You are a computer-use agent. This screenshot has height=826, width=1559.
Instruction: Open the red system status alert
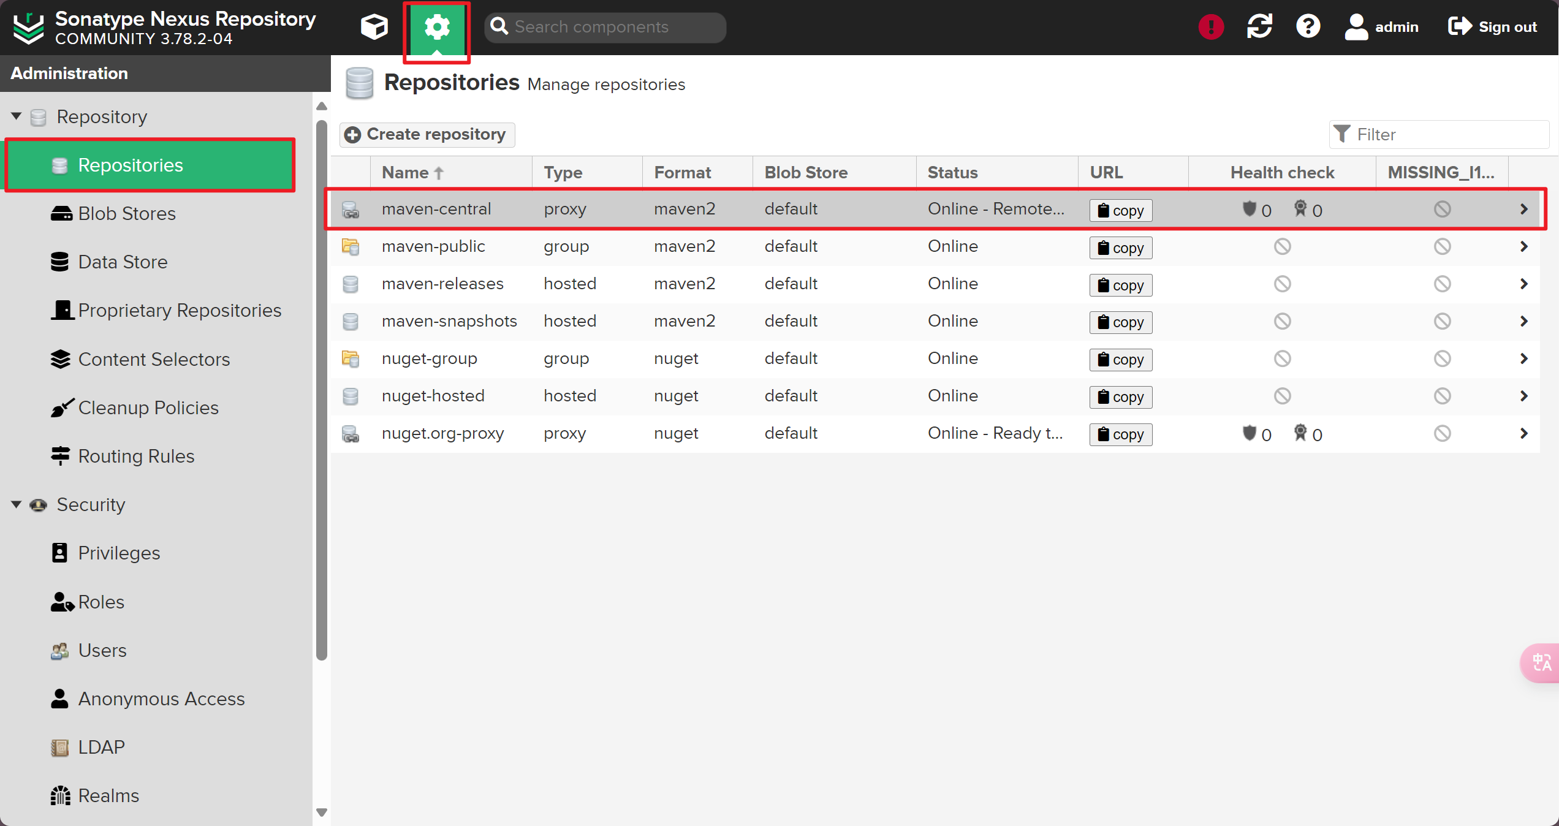click(1211, 27)
